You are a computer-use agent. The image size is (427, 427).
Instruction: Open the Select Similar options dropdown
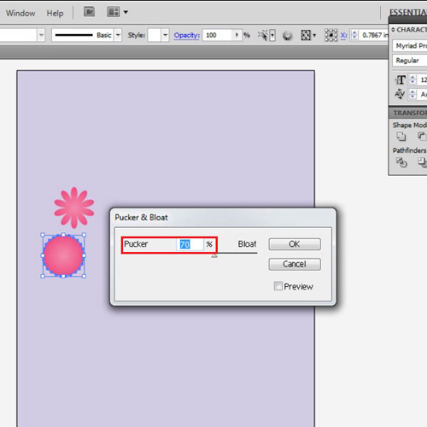pos(272,35)
